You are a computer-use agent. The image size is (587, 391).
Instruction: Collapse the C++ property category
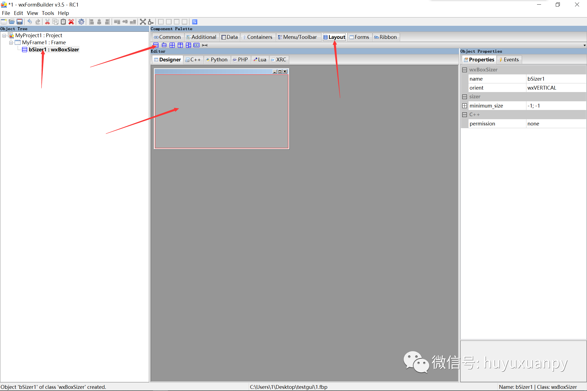click(x=465, y=115)
